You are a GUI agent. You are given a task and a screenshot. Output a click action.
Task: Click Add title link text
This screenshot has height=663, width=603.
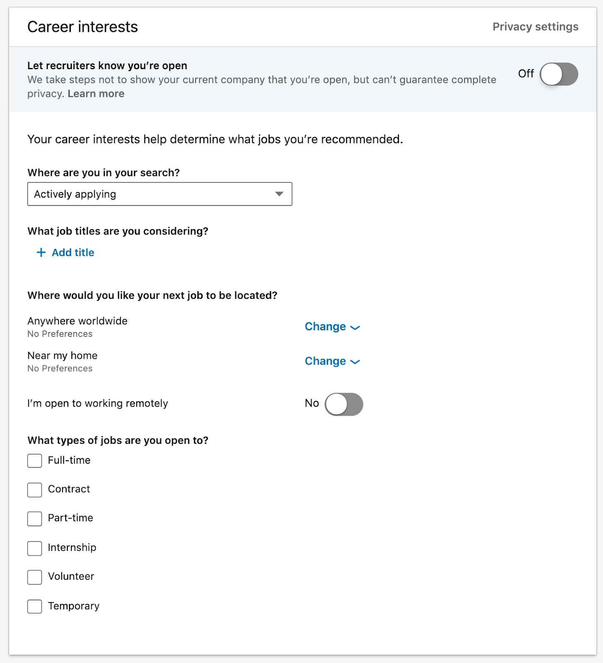pyautogui.click(x=73, y=252)
